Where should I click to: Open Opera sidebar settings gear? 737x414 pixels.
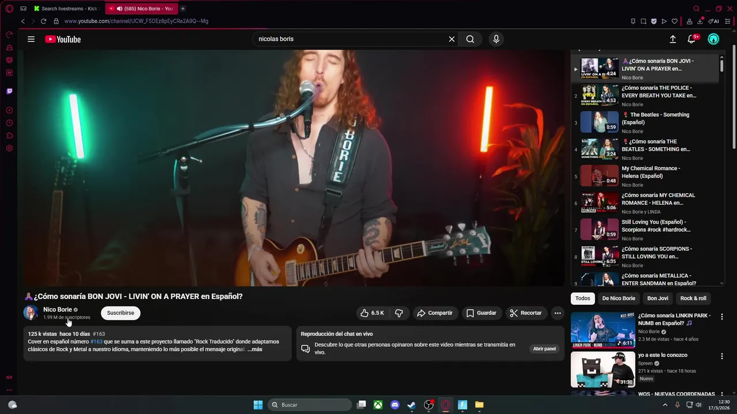pos(9,148)
